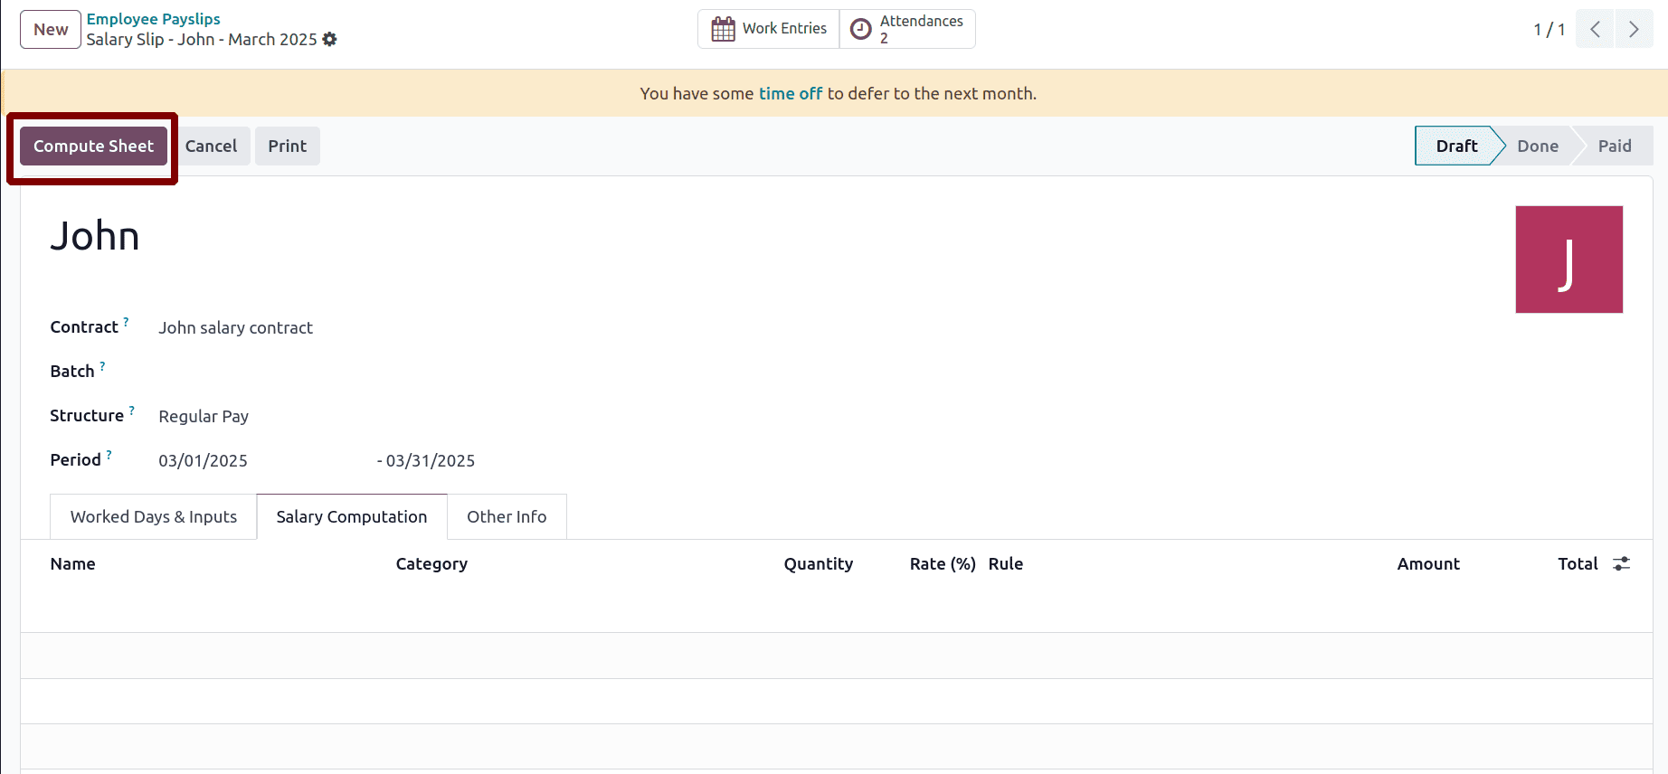Edit period start date 03/01/2025
1668x774 pixels.
[203, 460]
